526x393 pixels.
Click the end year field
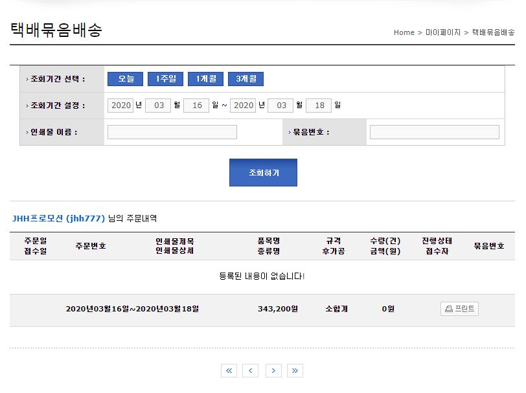tap(243, 106)
